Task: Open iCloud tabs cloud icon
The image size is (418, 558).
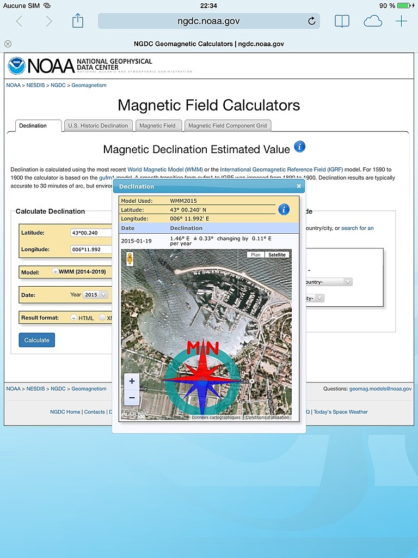Action: (x=372, y=22)
